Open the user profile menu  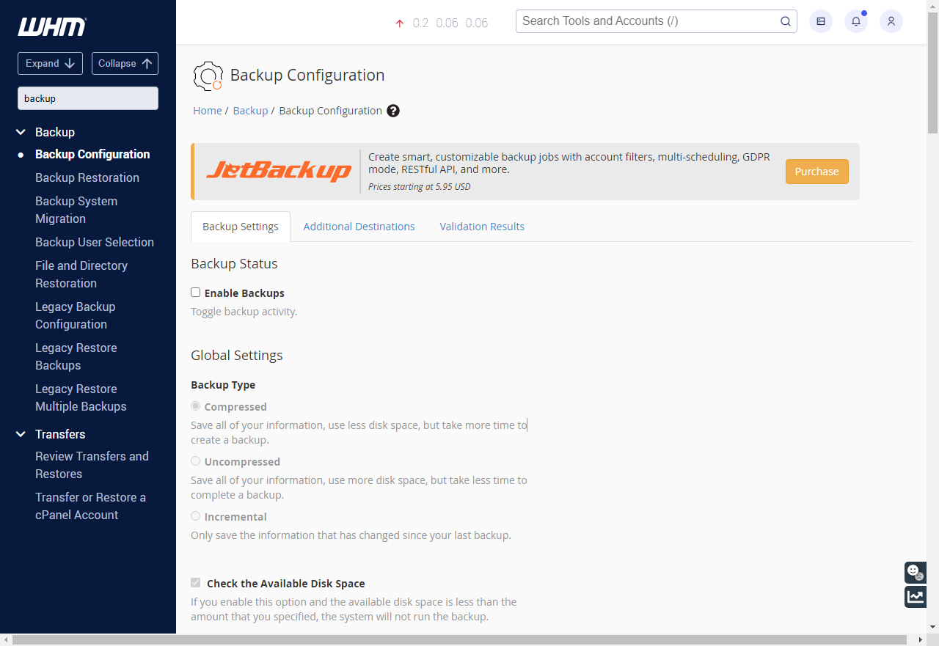pyautogui.click(x=891, y=21)
